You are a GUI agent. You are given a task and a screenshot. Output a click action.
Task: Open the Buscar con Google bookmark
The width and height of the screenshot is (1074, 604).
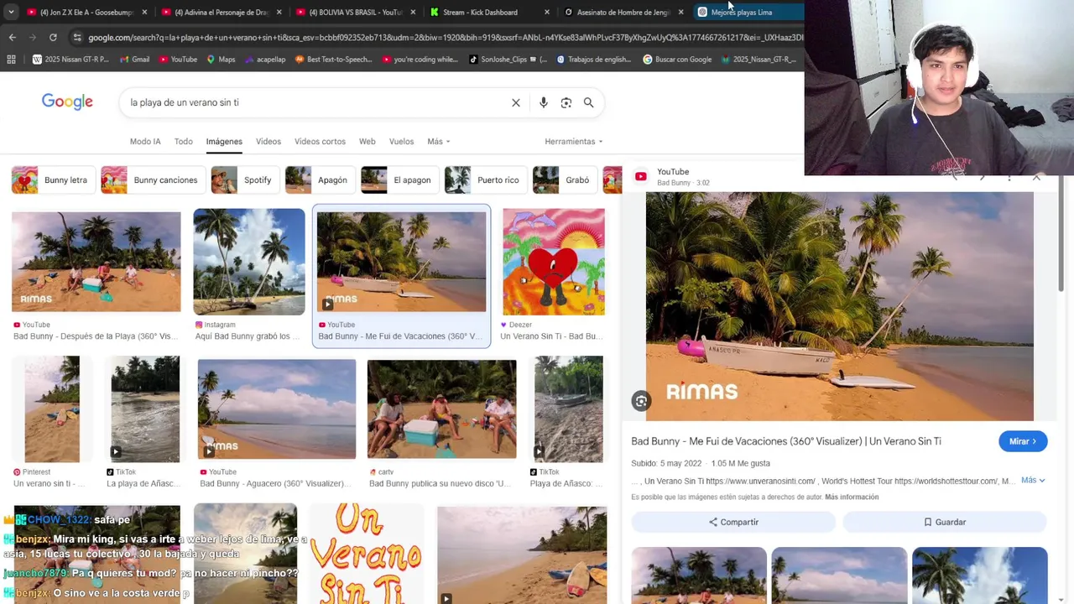[677, 59]
